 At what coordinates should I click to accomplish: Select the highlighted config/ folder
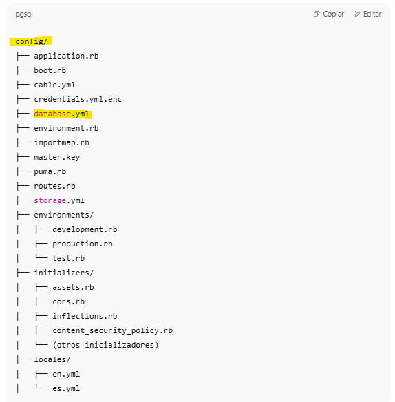(31, 41)
